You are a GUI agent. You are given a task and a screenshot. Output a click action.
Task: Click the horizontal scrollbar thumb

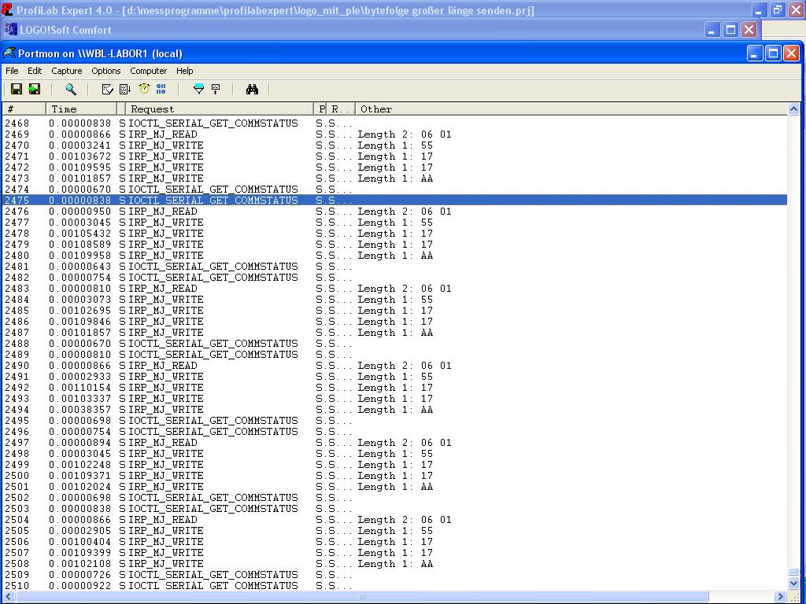click(x=362, y=596)
